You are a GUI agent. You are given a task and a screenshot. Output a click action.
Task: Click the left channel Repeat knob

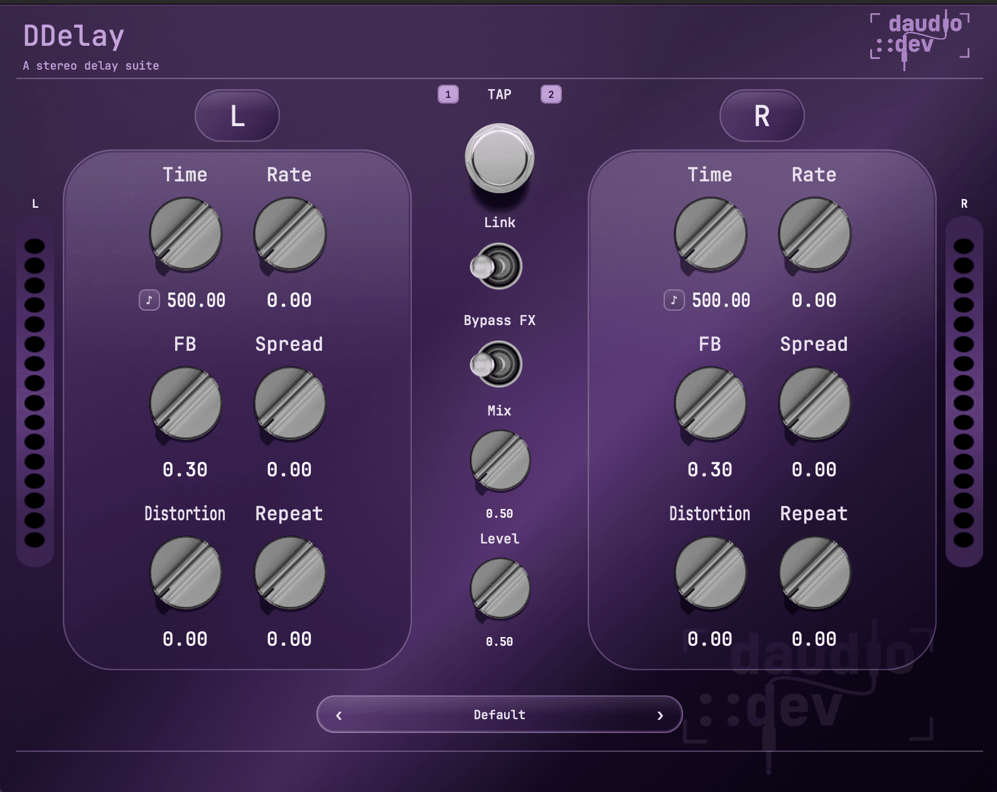tap(289, 574)
